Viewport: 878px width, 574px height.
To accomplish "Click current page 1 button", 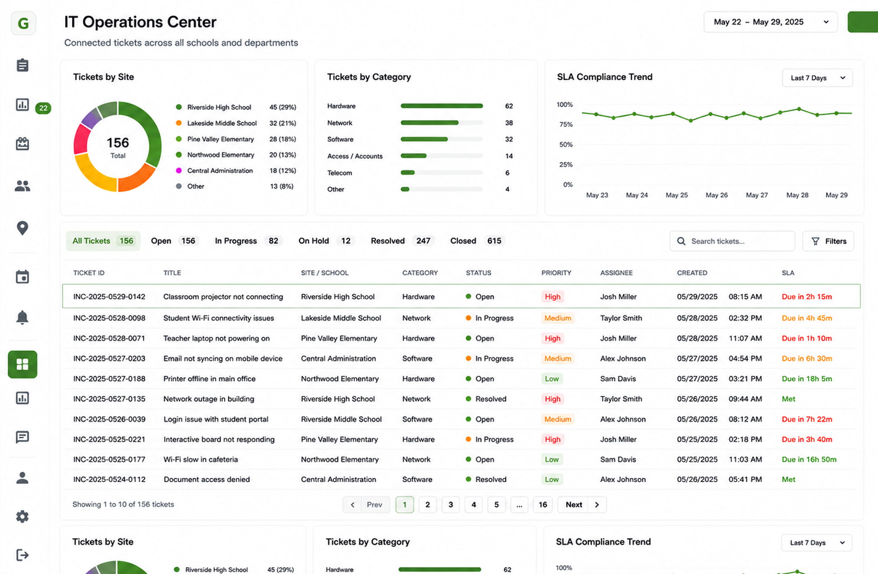I will pyautogui.click(x=405, y=505).
